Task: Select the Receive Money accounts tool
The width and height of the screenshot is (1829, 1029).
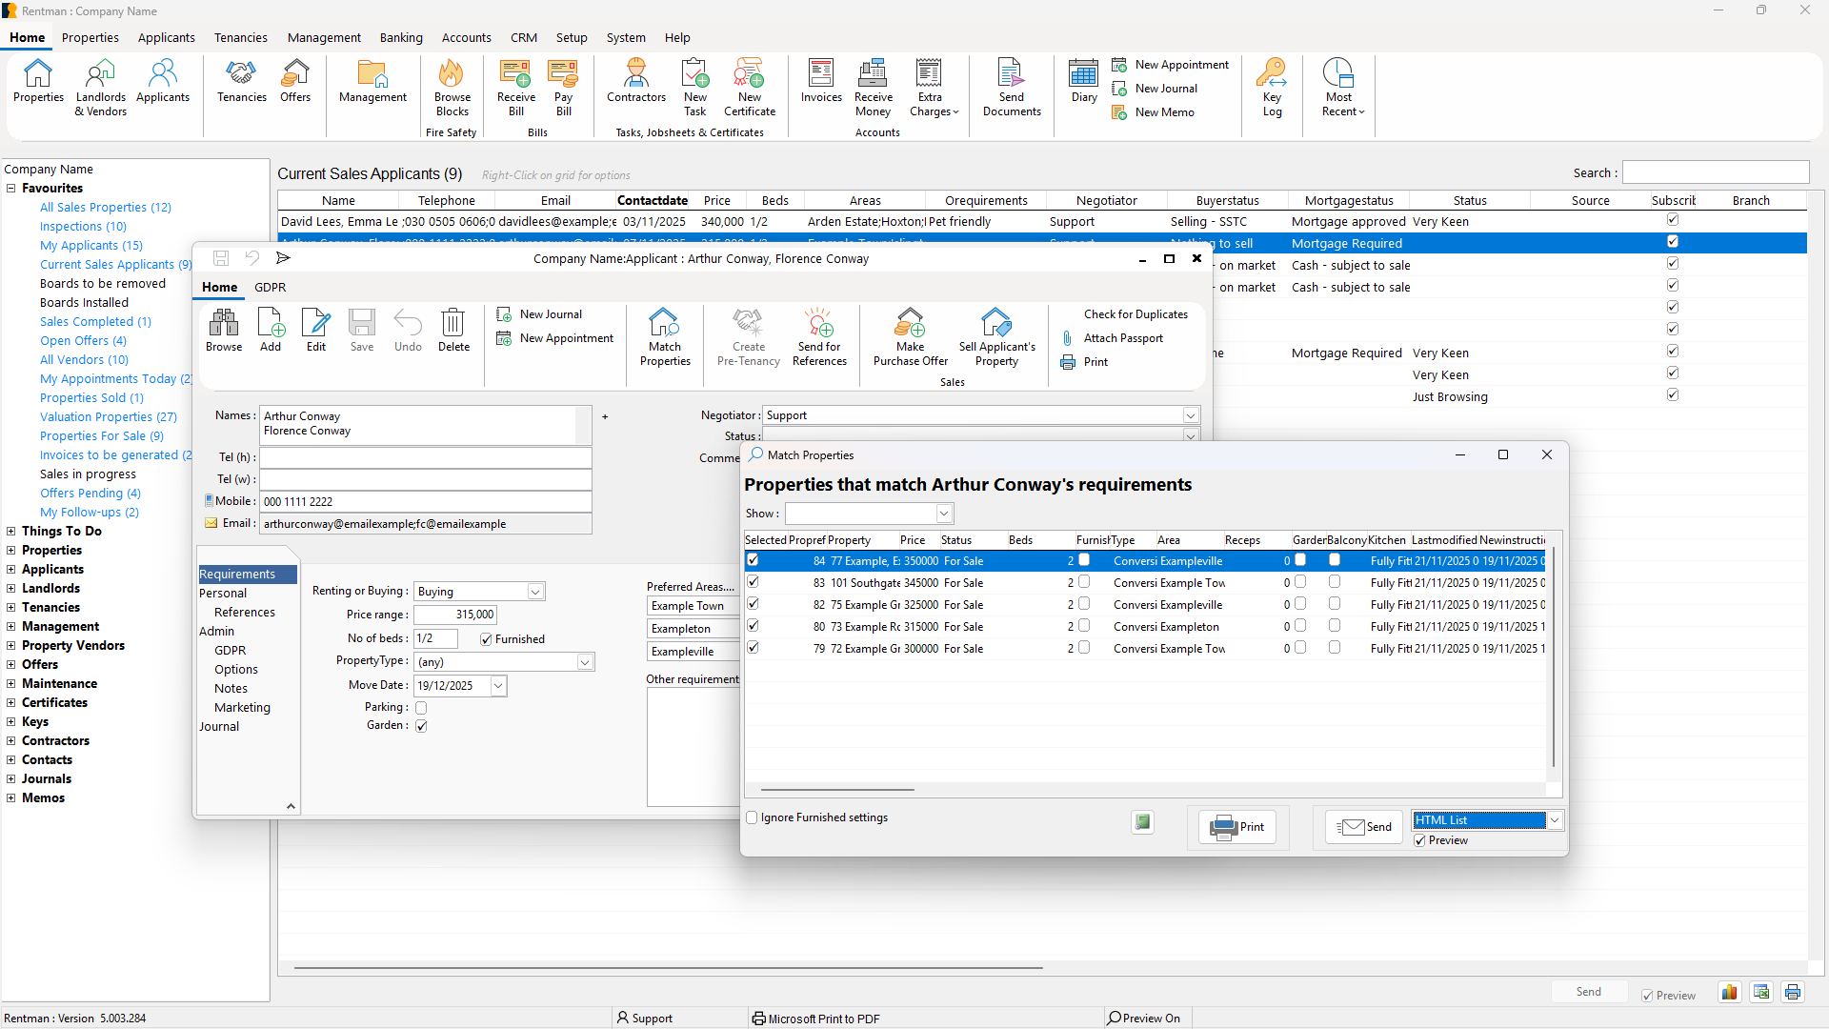Action: pos(873,86)
